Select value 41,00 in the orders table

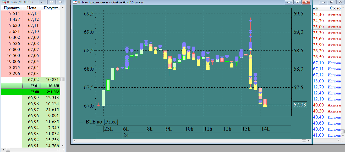(x=318, y=135)
